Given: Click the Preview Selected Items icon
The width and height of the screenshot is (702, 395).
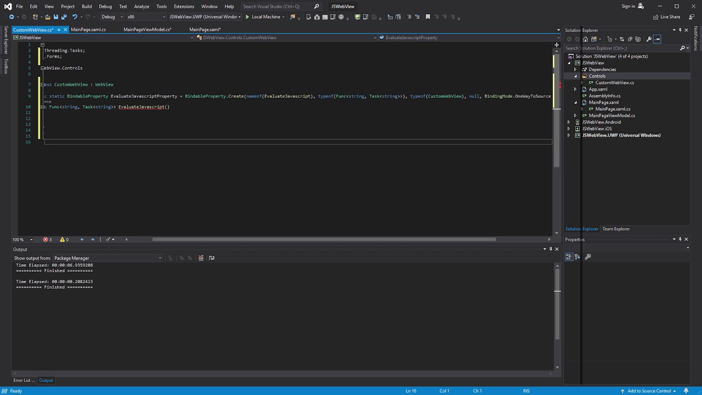Looking at the screenshot, I should pyautogui.click(x=657, y=39).
